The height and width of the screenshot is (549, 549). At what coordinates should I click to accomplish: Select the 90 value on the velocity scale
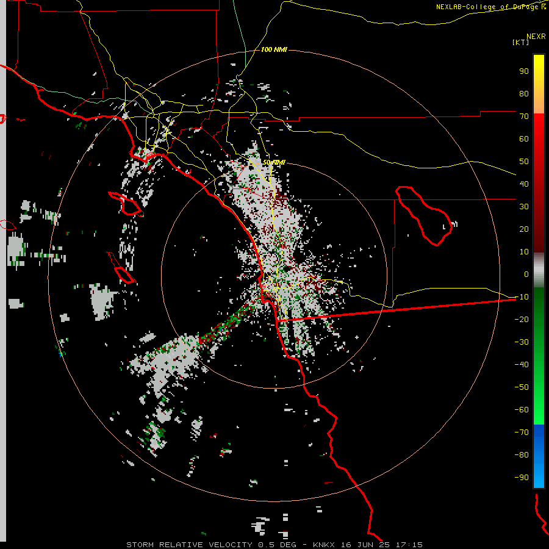524,71
